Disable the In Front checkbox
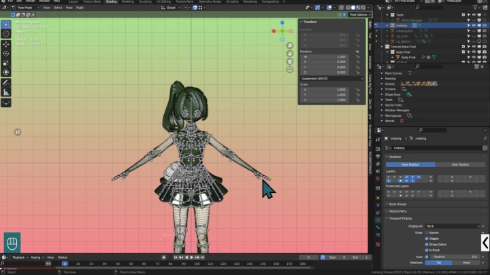Screen dimensions: 490x275 click(426, 251)
